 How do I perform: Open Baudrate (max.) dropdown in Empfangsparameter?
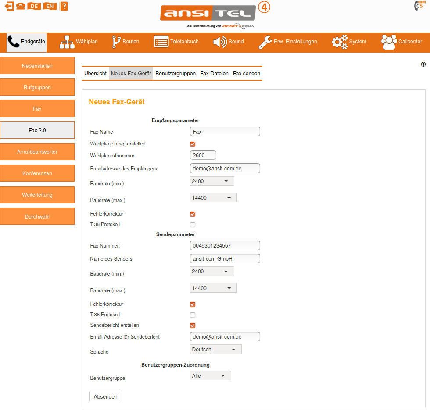213,198
